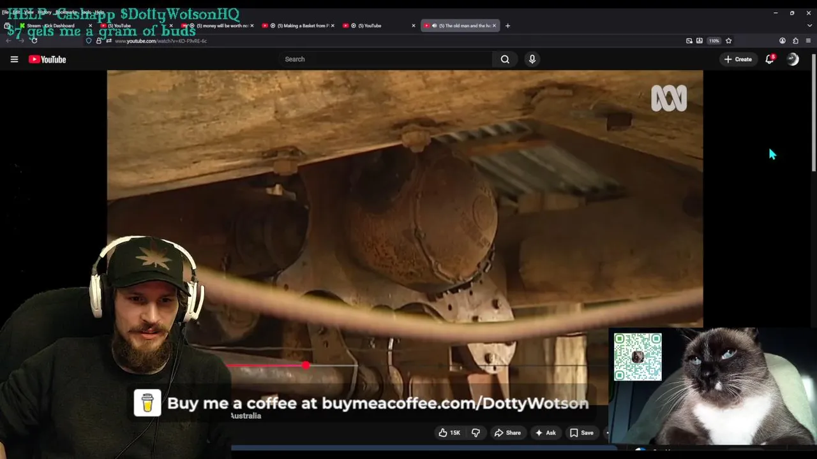Open a new browser tab with plus
The height and width of the screenshot is (459, 817).
coord(507,25)
